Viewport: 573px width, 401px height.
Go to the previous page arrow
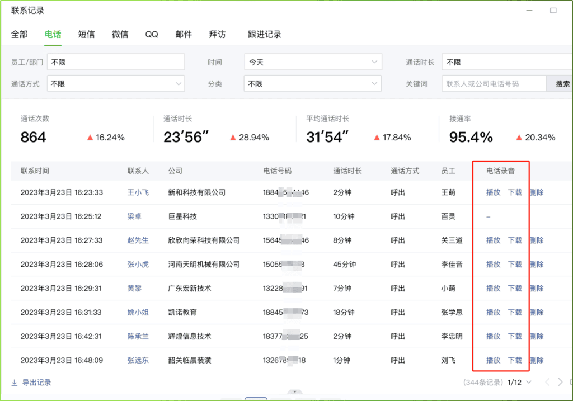click(548, 382)
